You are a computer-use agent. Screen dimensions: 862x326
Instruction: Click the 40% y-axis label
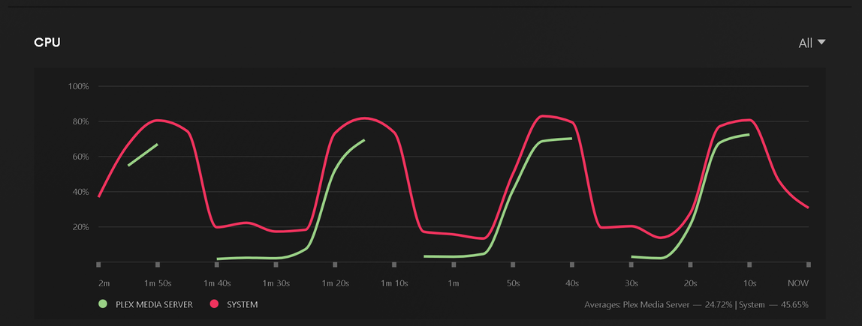coord(80,192)
